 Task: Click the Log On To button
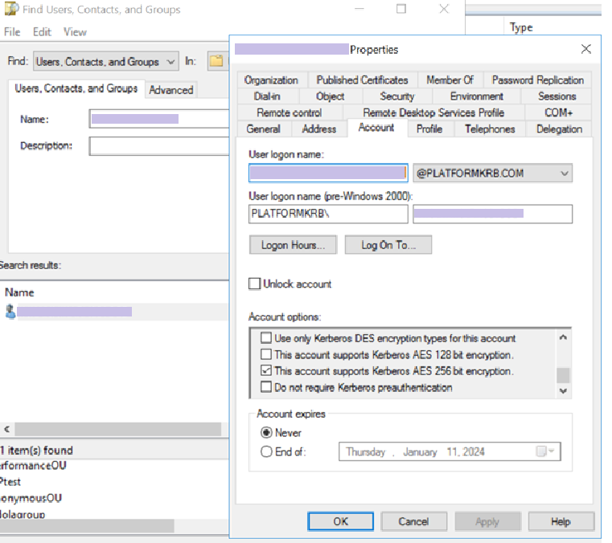coord(388,245)
